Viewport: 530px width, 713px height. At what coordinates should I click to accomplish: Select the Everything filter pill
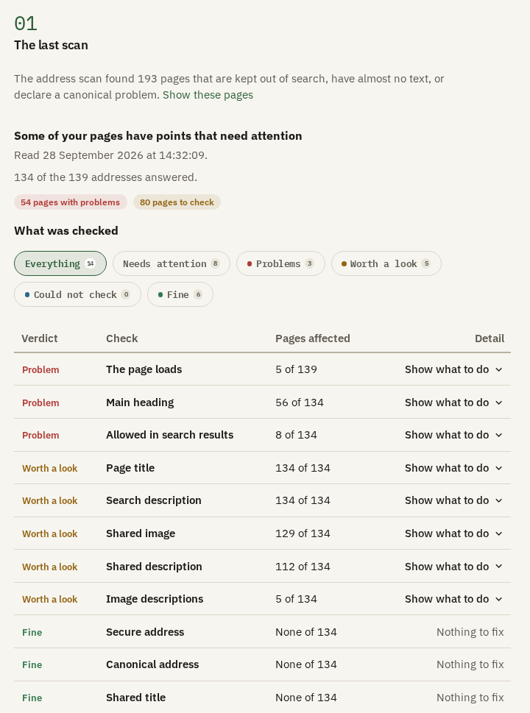pos(60,263)
